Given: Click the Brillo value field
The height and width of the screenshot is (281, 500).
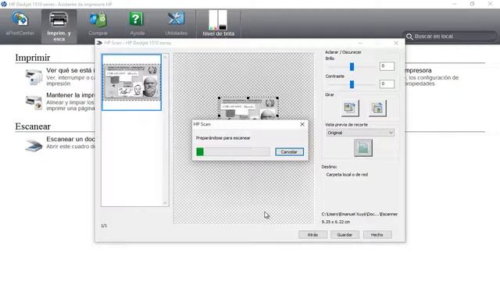Looking at the screenshot, I should 387,66.
